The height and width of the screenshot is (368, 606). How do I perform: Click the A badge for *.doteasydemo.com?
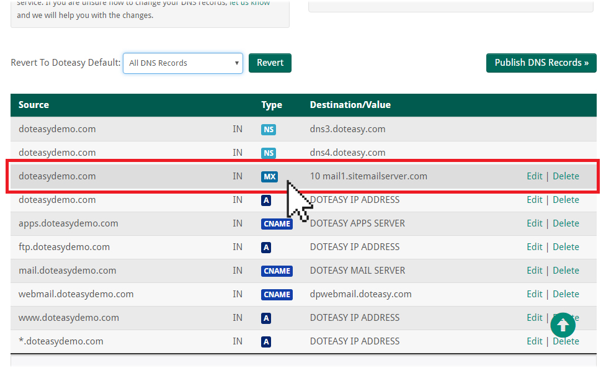[266, 342]
